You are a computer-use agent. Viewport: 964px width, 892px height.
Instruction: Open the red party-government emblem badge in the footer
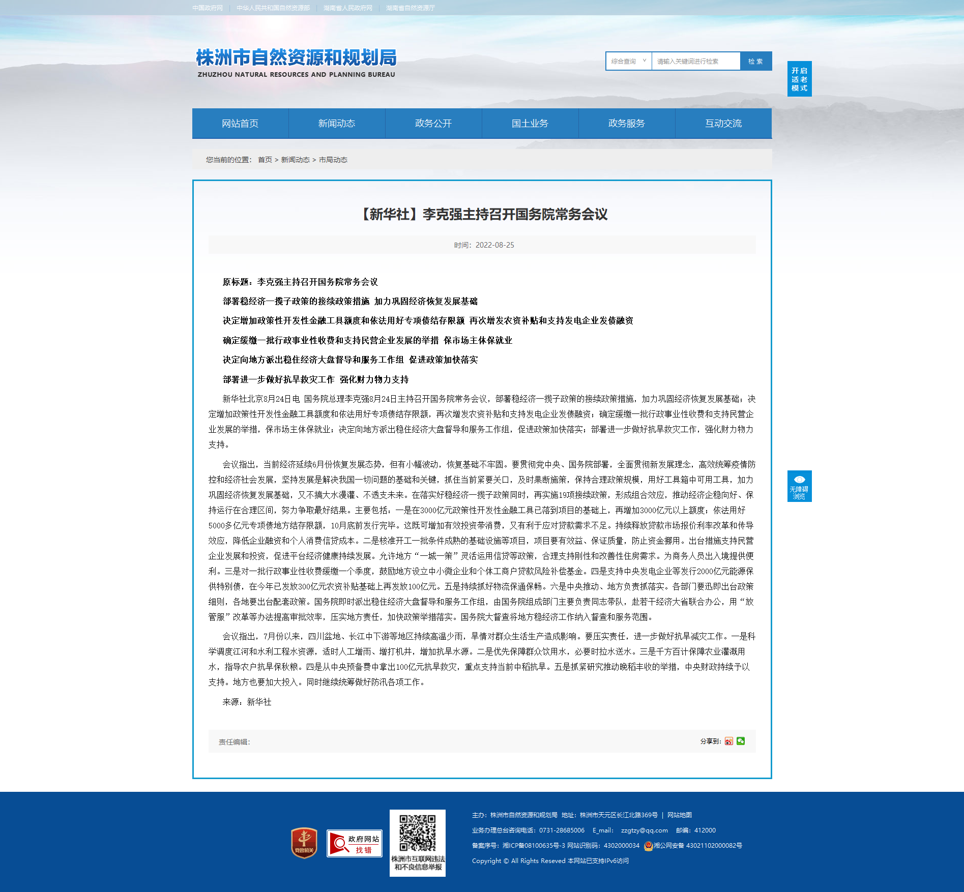point(304,843)
